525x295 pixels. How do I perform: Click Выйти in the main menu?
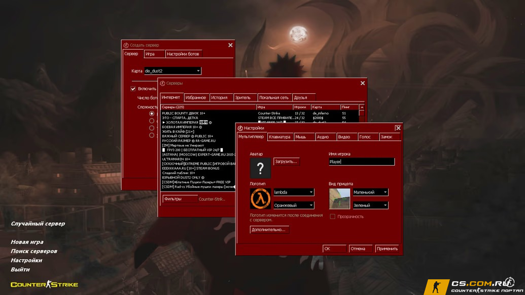coord(20,269)
